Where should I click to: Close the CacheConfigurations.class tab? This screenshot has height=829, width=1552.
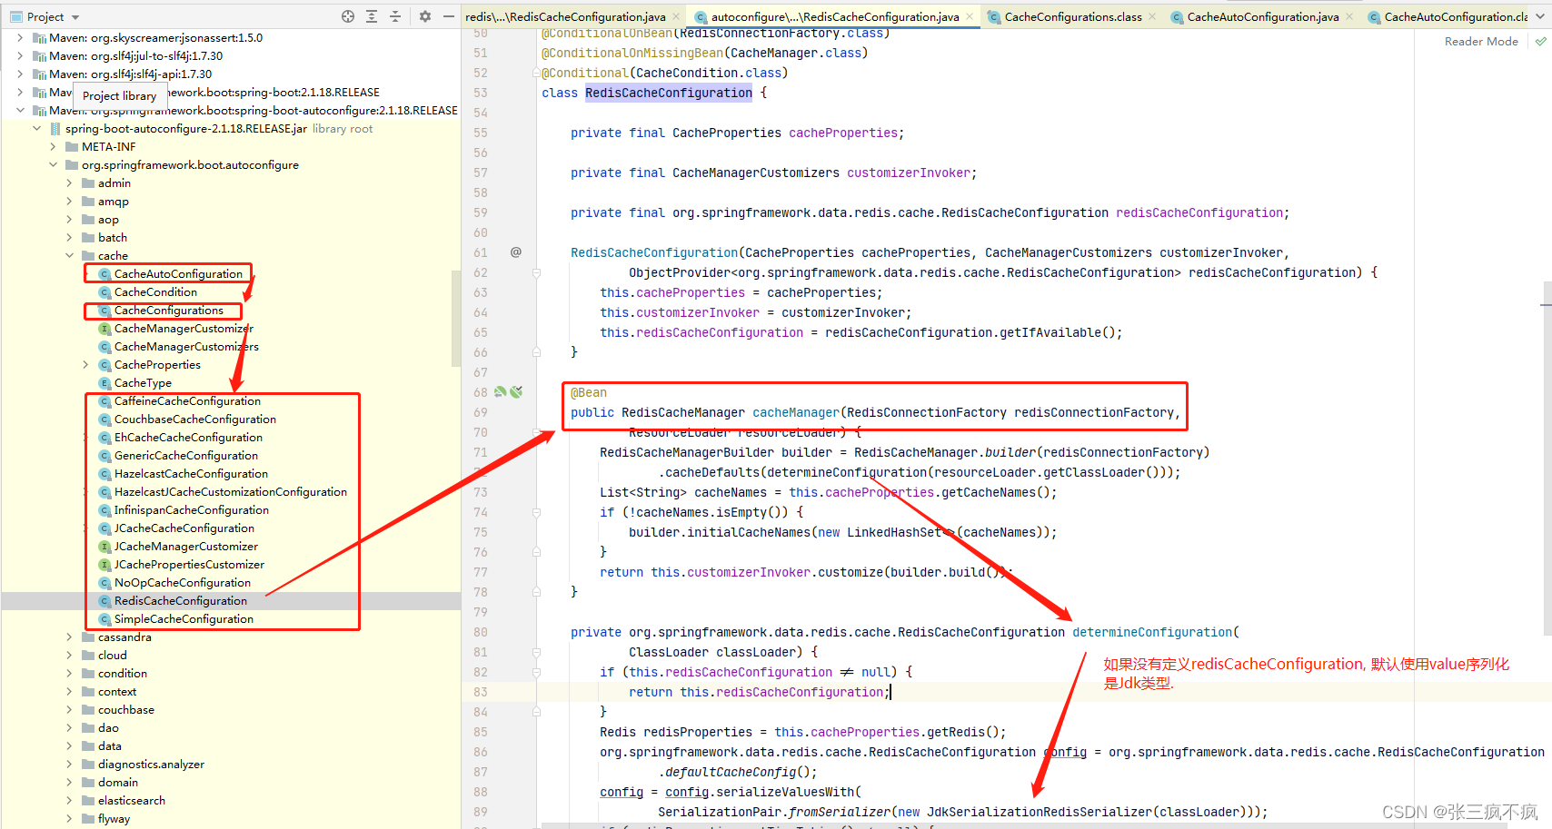pyautogui.click(x=1152, y=16)
